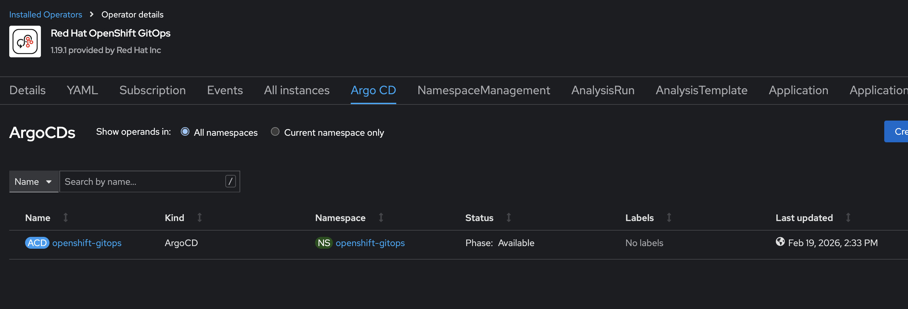Click the globe icon beside the timestamp
This screenshot has height=309, width=908.
pyautogui.click(x=780, y=242)
